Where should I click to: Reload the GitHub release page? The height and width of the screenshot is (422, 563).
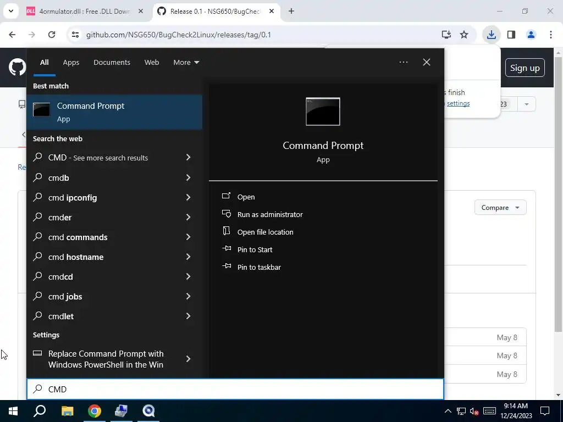coord(52,35)
